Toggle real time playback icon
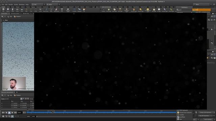Image resolution: width=216 pixels, height=121 pixels. click(12, 116)
